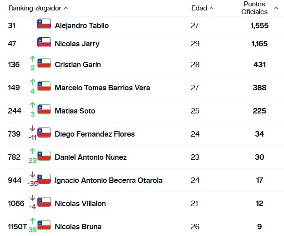Click Cristian Garín's Chile flag icon
Screen dimensions: 284x236
pos(44,63)
